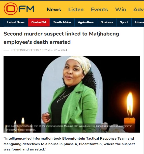Click the quoted paragraph about Bloemfontein Tactical Response Team
The width and height of the screenshot is (144, 154).
69,144
